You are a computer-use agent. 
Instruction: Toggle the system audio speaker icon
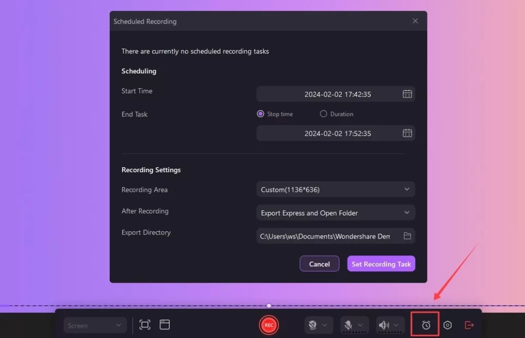point(383,325)
